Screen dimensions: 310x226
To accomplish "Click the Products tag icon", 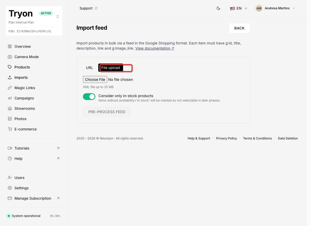I will tap(10, 67).
